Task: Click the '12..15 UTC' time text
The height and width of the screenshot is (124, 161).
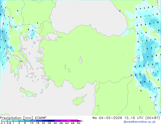Action: (134, 118)
